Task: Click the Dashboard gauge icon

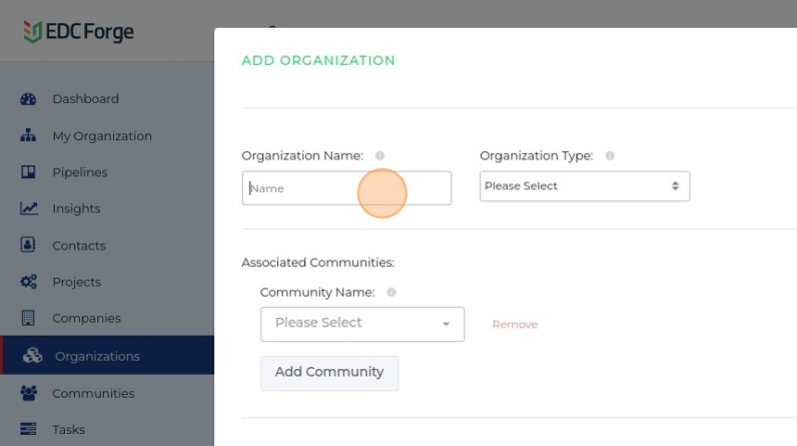Action: pyautogui.click(x=28, y=99)
